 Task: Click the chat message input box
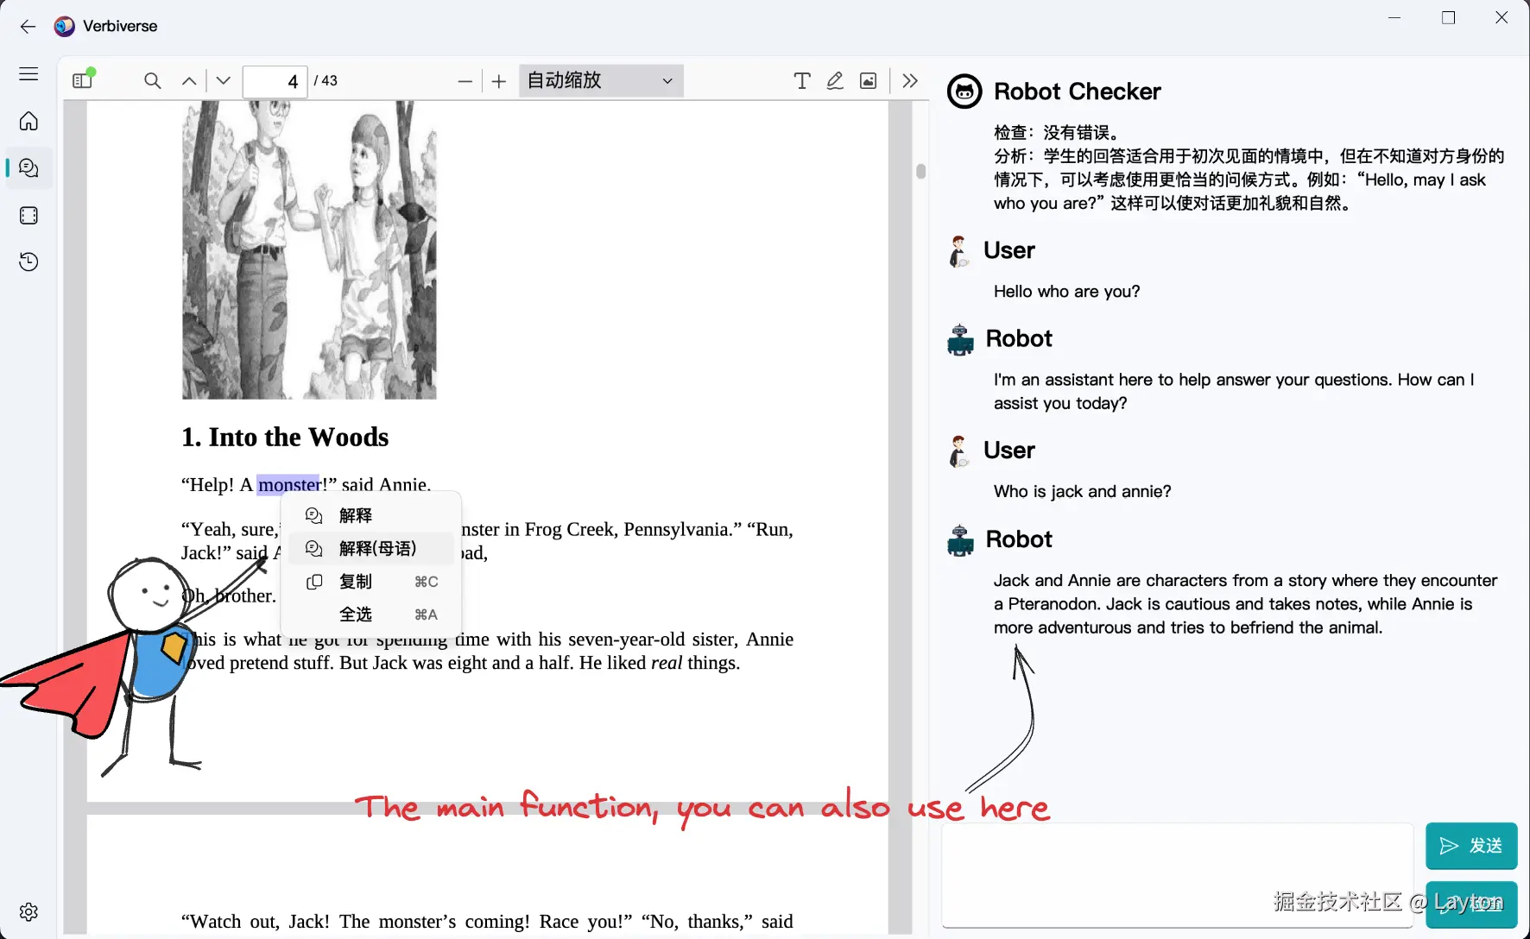1174,874
